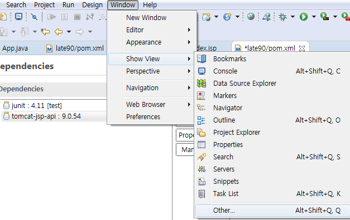
Task: Click the Servers icon in submenu
Action: (202, 169)
